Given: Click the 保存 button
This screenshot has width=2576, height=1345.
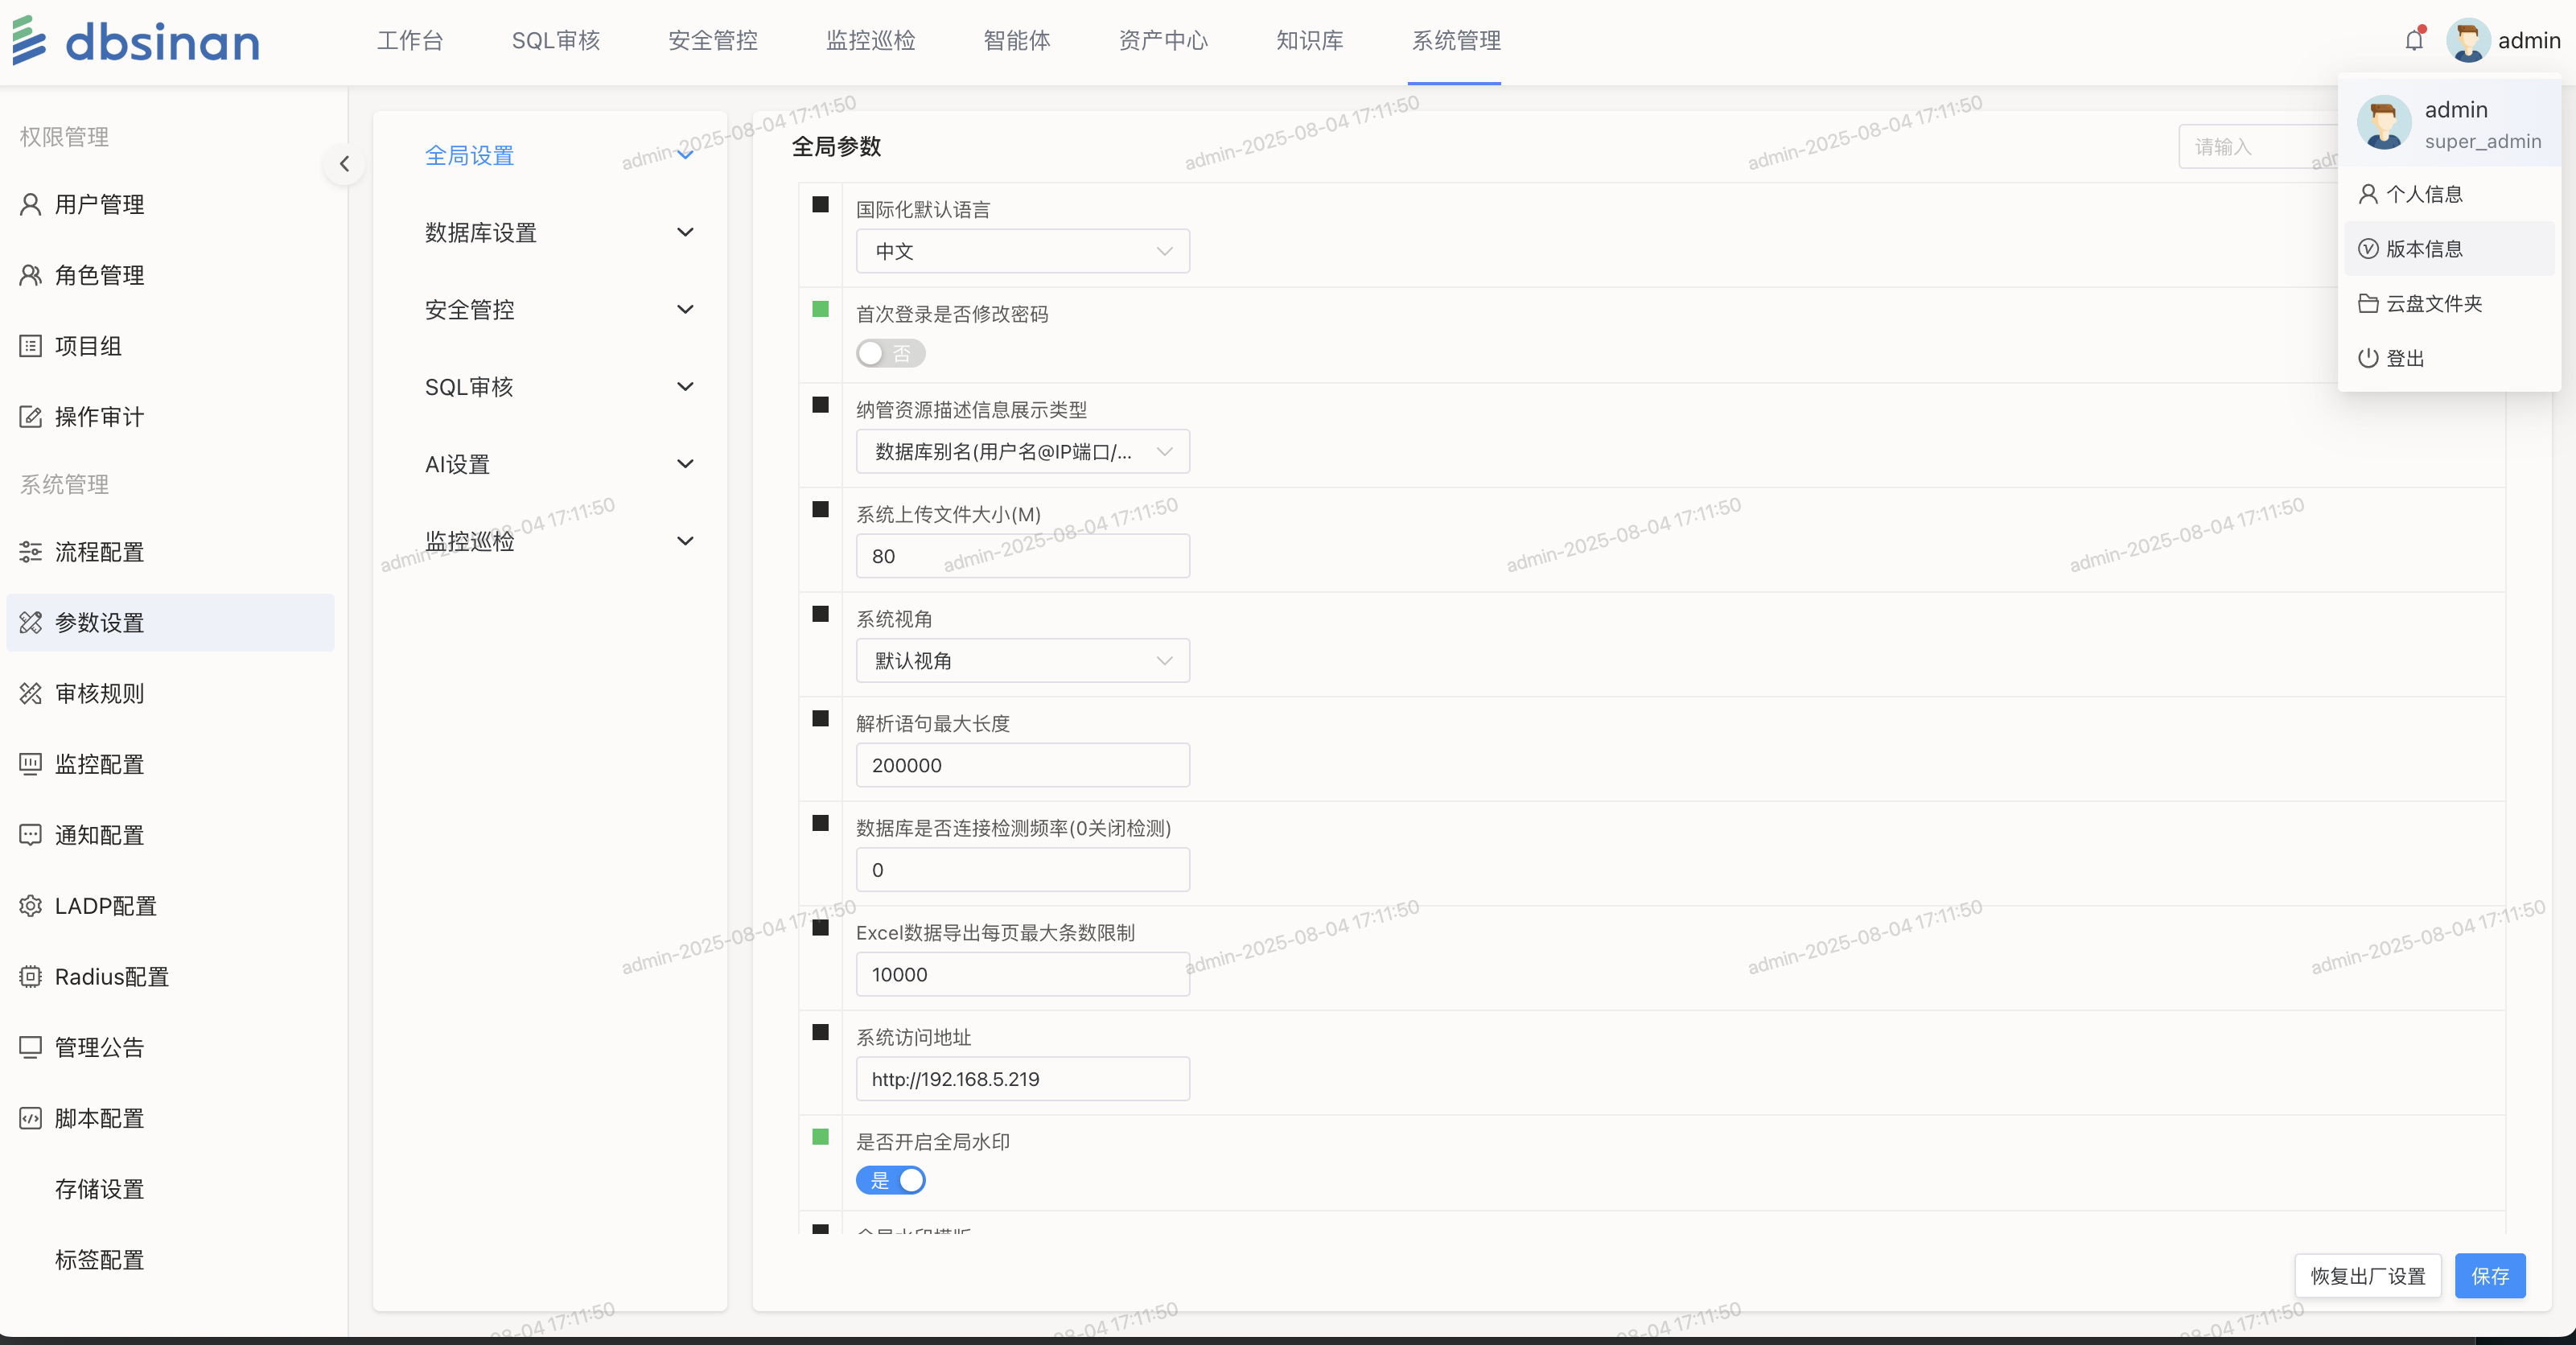Looking at the screenshot, I should tap(2489, 1276).
